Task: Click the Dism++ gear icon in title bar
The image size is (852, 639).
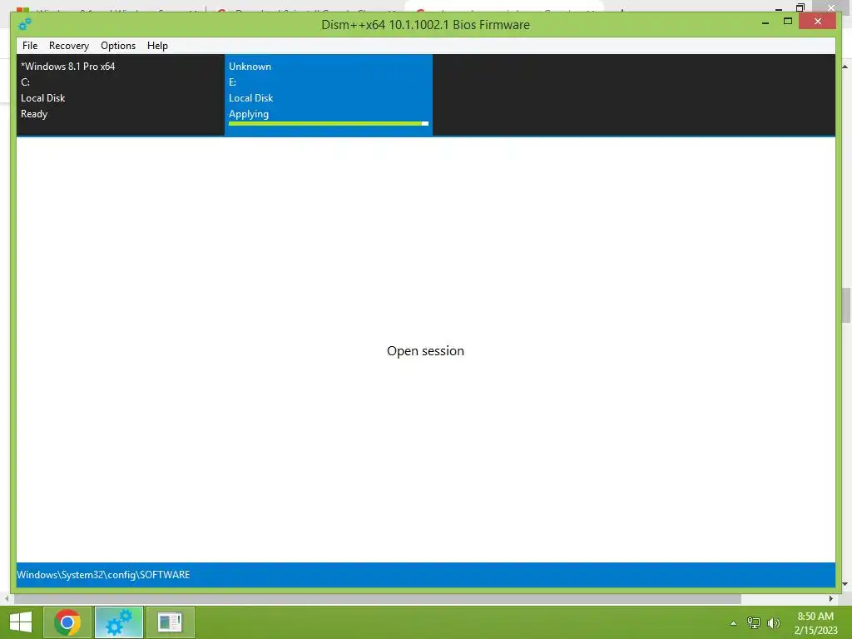Action: point(24,24)
